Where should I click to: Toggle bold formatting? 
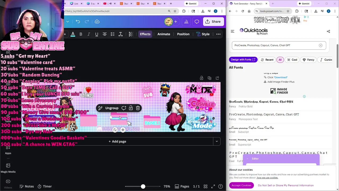pos(81,34)
